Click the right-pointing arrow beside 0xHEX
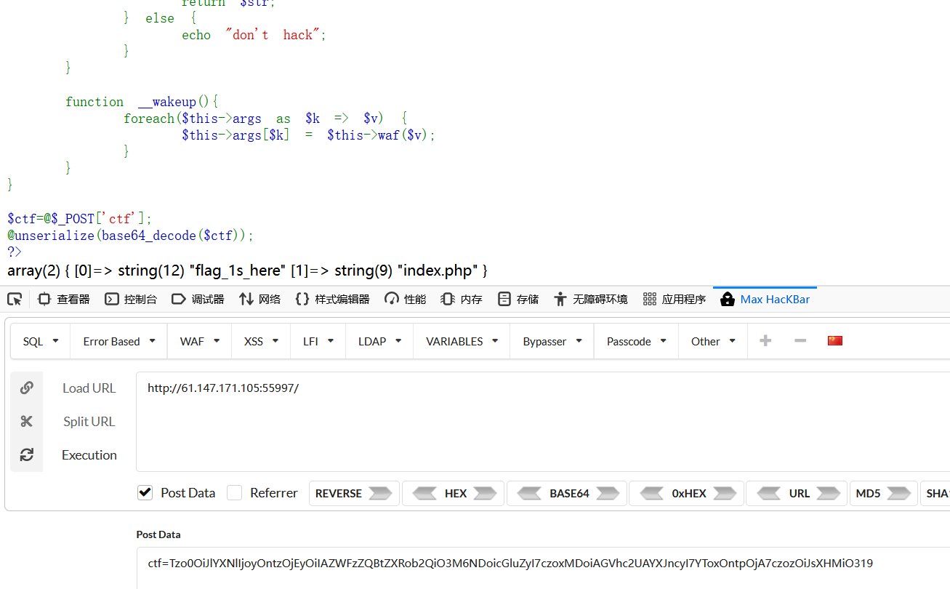The image size is (950, 589). (725, 493)
